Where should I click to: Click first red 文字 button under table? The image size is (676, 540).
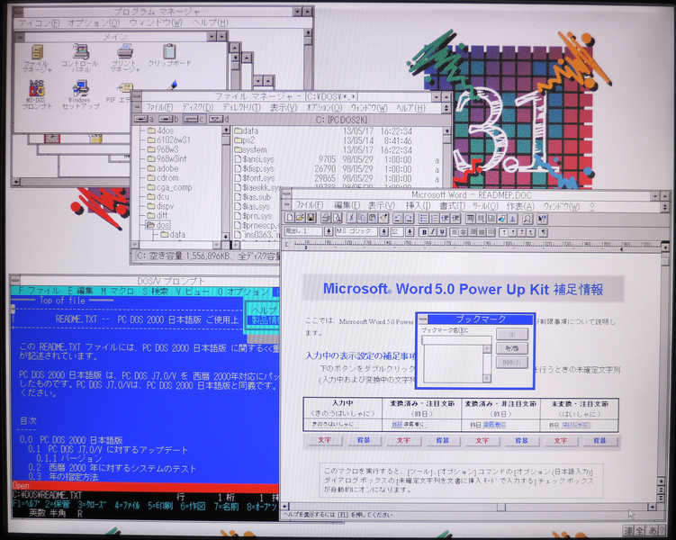(x=324, y=440)
